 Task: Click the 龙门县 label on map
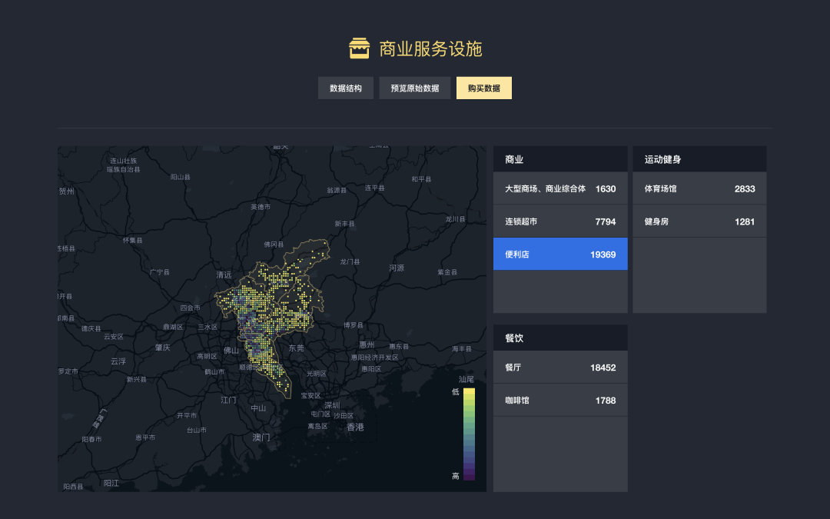click(350, 261)
